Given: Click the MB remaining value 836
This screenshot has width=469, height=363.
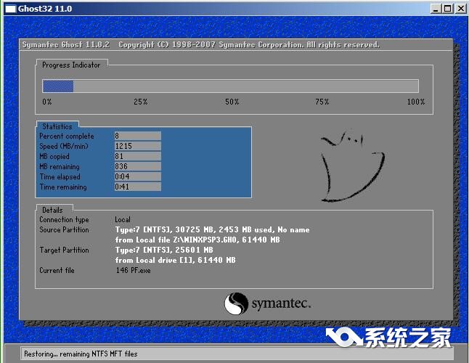Looking at the screenshot, I should tap(138, 166).
